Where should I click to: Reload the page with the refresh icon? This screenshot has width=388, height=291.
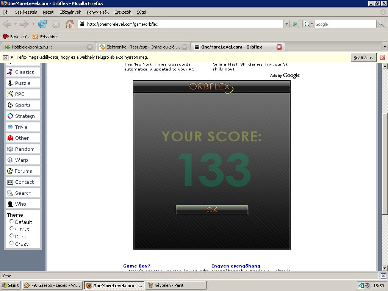42,24
